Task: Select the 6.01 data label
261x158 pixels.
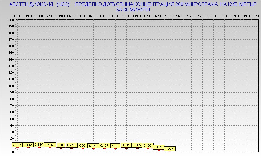Action: 115,146
